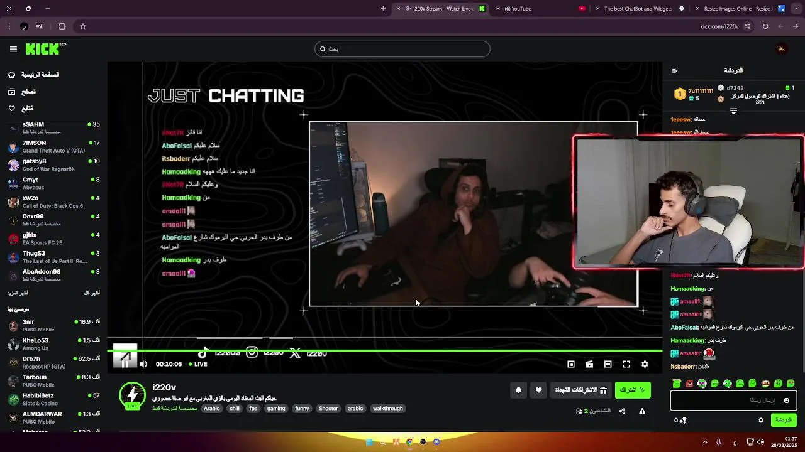
Task: Open mini-player picture-in-picture icon
Action: point(571,364)
